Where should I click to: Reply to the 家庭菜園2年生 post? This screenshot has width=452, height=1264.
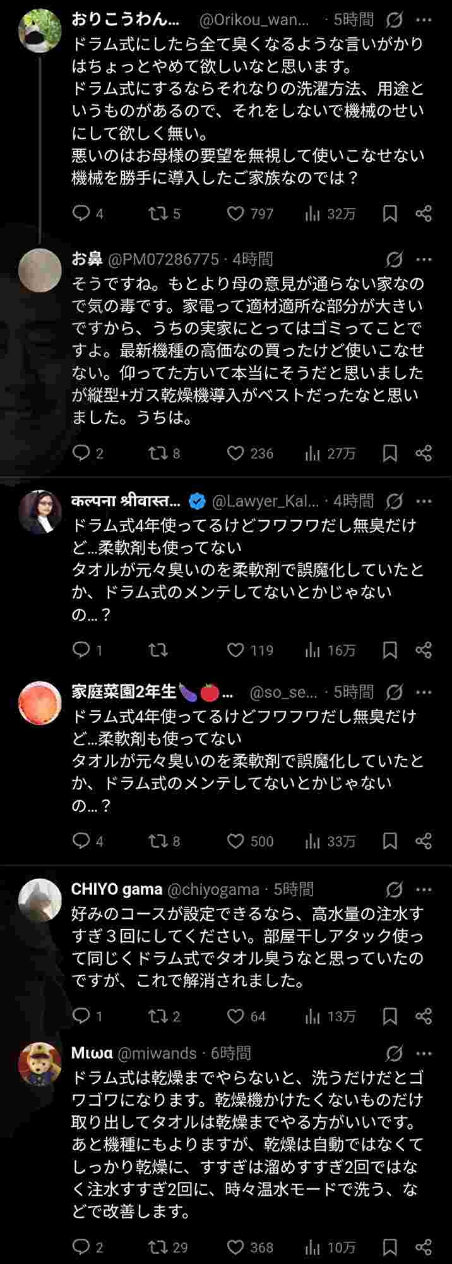(82, 841)
